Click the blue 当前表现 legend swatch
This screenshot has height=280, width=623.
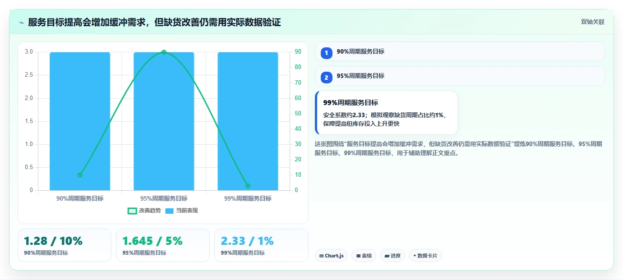(x=170, y=211)
